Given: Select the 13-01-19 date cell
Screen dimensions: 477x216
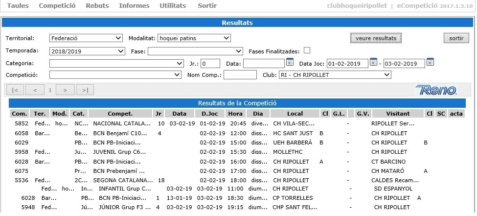Looking at the screenshot, I should tap(179, 198).
